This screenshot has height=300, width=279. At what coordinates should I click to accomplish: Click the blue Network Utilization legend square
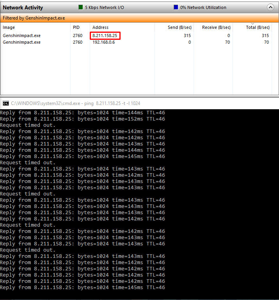pyautogui.click(x=176, y=7)
